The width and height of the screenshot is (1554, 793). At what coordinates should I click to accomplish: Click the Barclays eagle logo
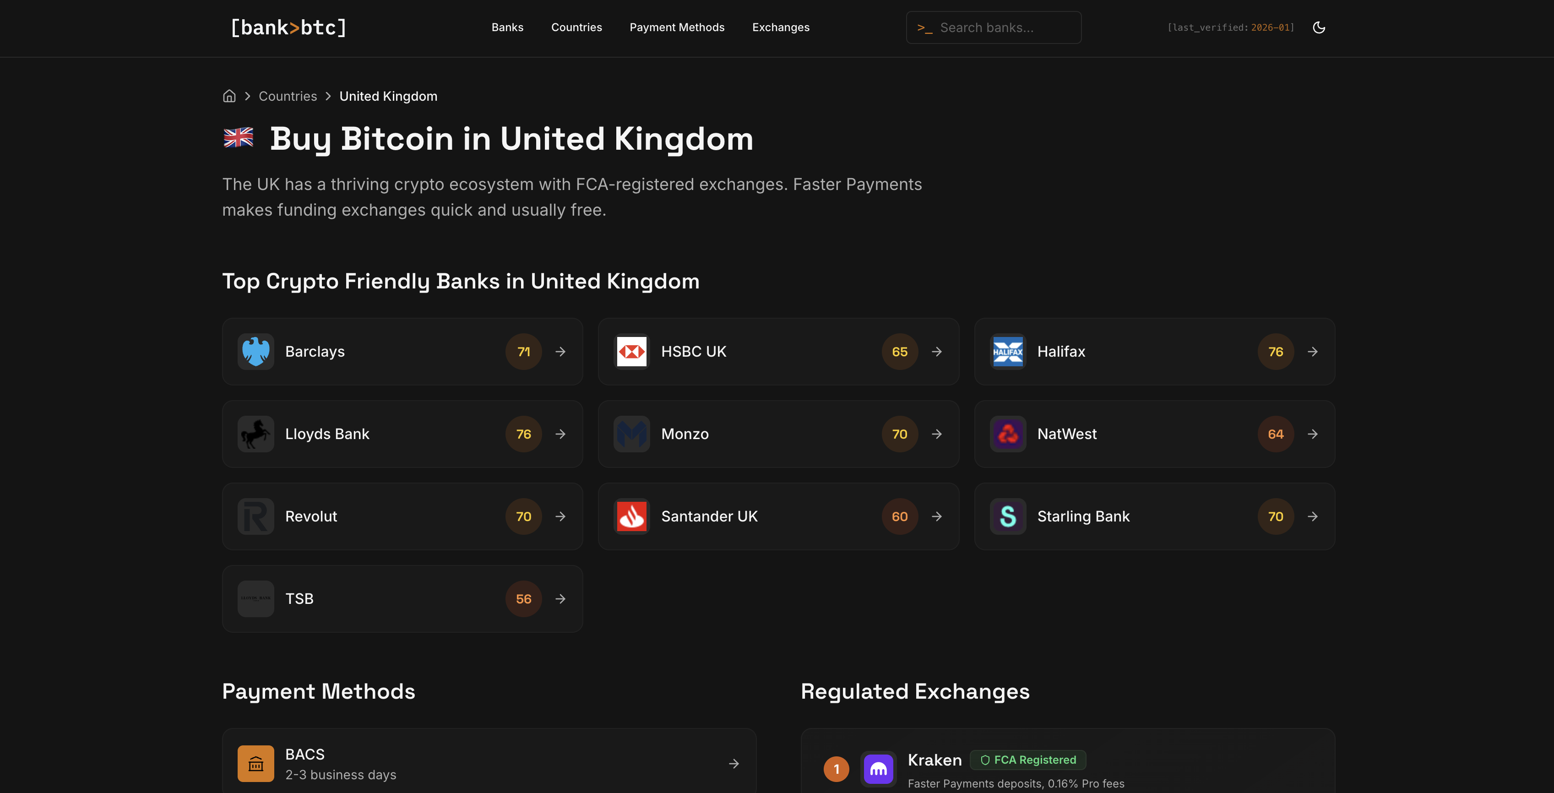(255, 352)
